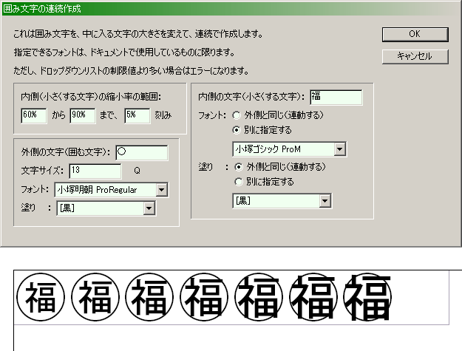Click the キャンセル button
This screenshot has height=351, width=462.
pos(415,56)
